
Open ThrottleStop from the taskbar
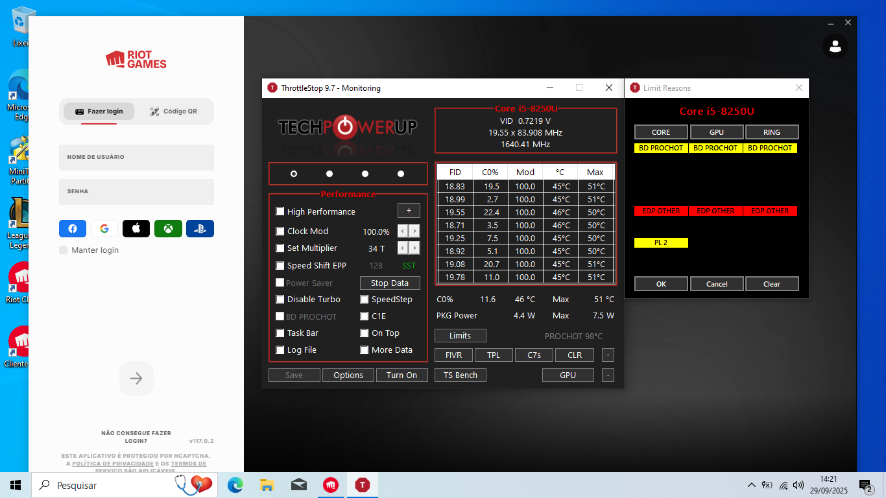(362, 485)
